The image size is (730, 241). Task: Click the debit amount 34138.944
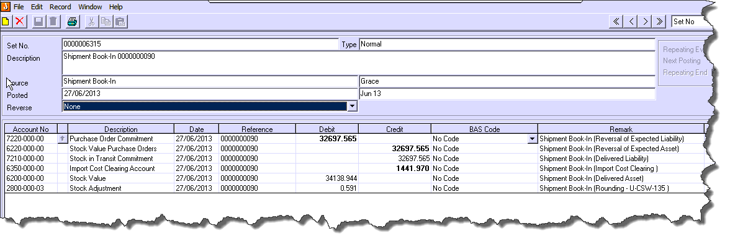[327, 178]
